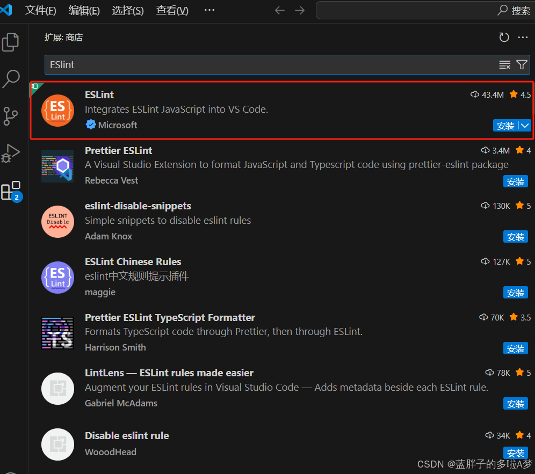
Task: Click the orange ESLint extension logo
Action: point(57,111)
